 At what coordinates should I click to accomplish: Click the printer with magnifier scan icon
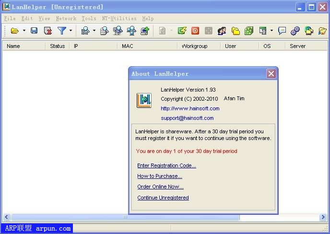(104, 31)
